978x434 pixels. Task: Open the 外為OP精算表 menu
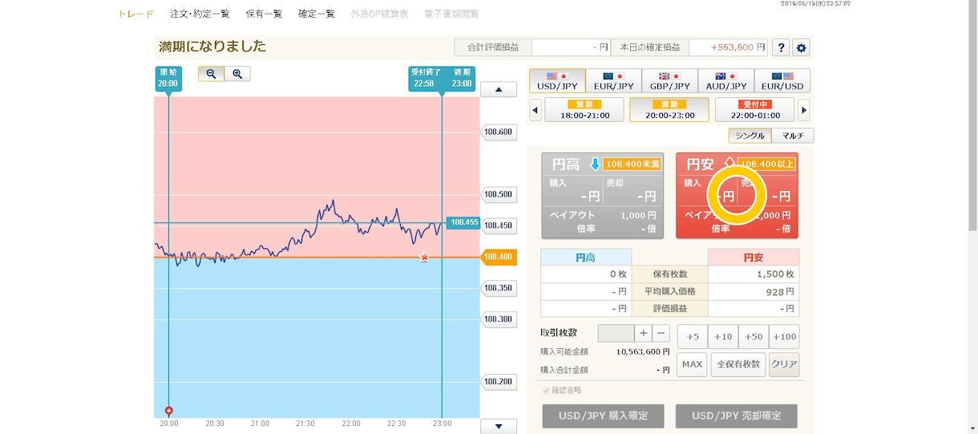[x=379, y=14]
